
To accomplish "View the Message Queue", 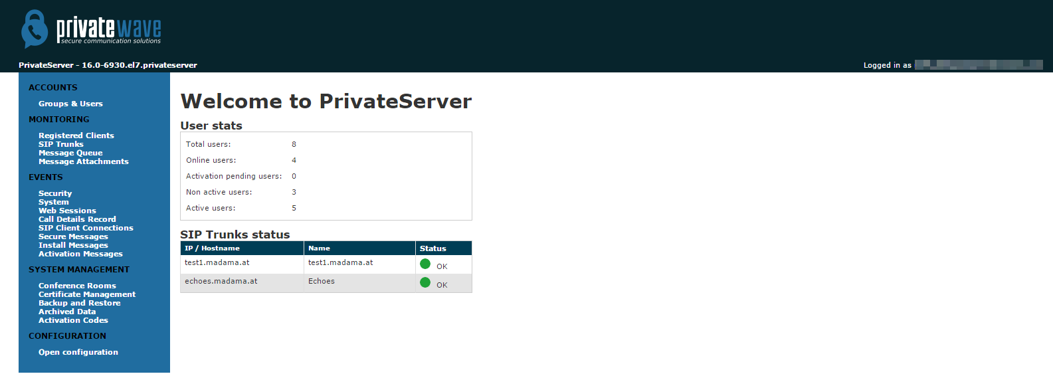I will click(70, 153).
